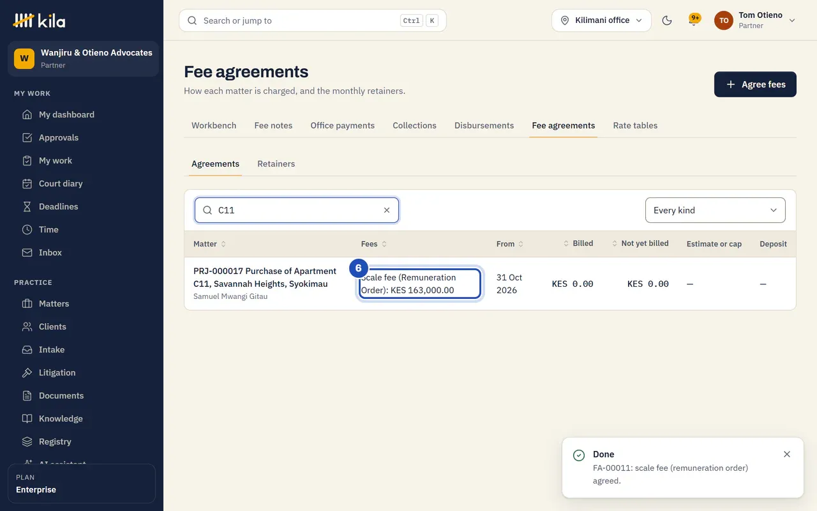Open Time tracking page
817x511 pixels.
coord(82,229)
